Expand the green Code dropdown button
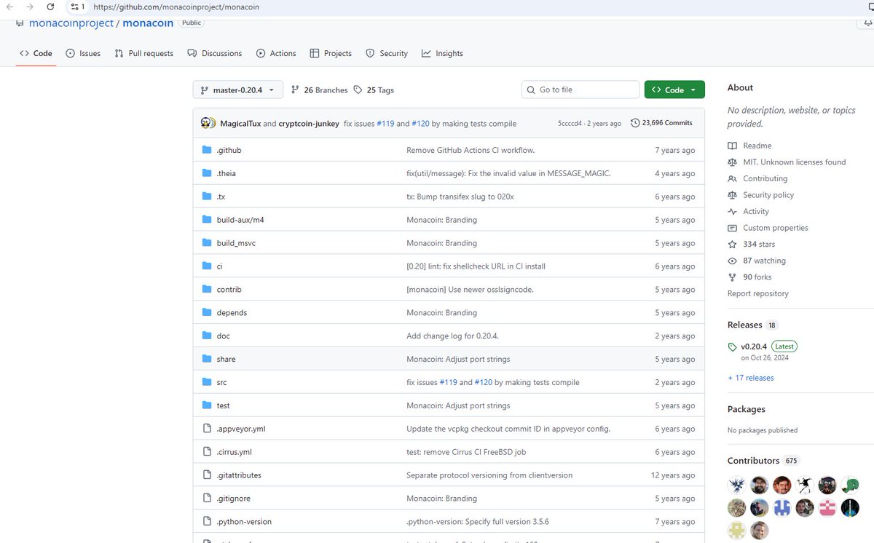Viewport: 874px width, 543px height. point(674,90)
